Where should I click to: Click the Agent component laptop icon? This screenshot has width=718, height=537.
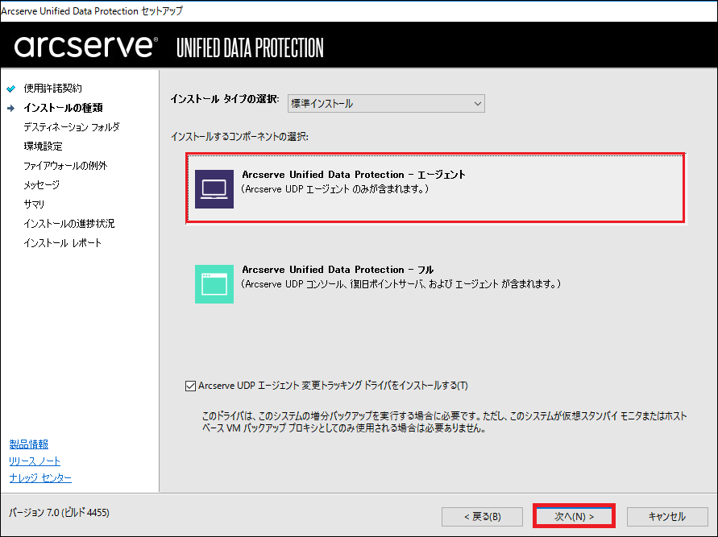pos(214,189)
